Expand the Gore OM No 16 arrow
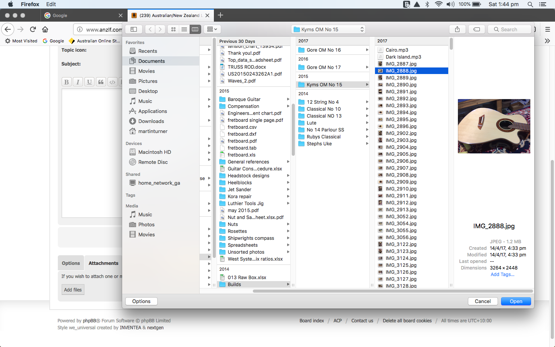The image size is (555, 347). [x=367, y=50]
